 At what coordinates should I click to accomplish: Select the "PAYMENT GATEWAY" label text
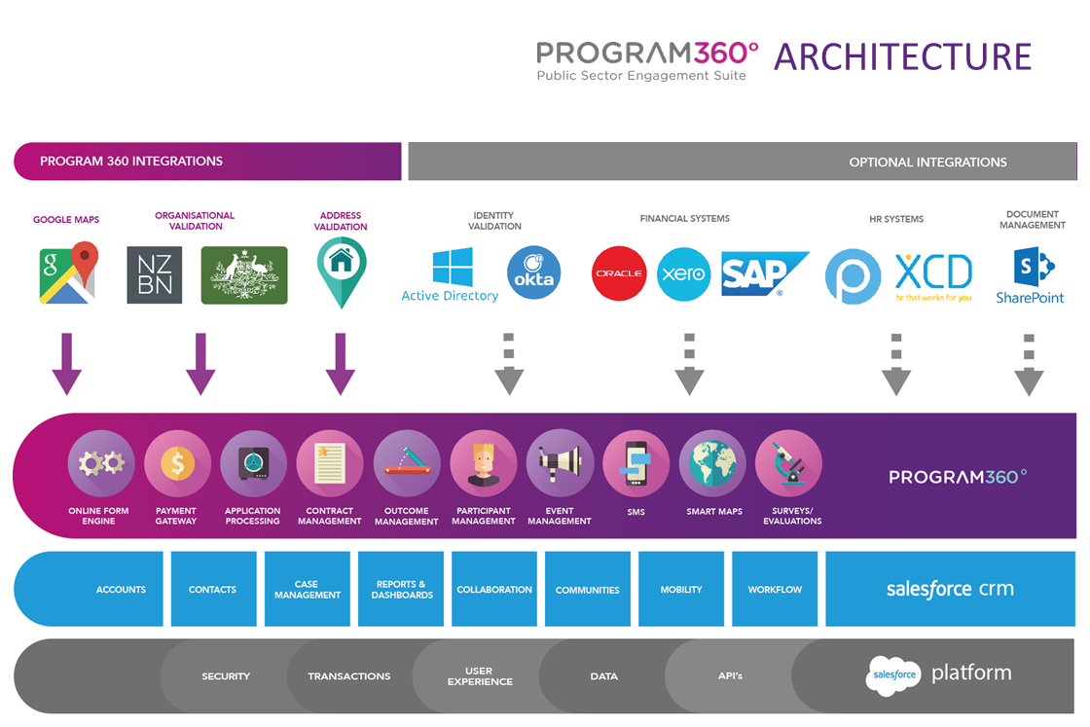[x=176, y=516]
